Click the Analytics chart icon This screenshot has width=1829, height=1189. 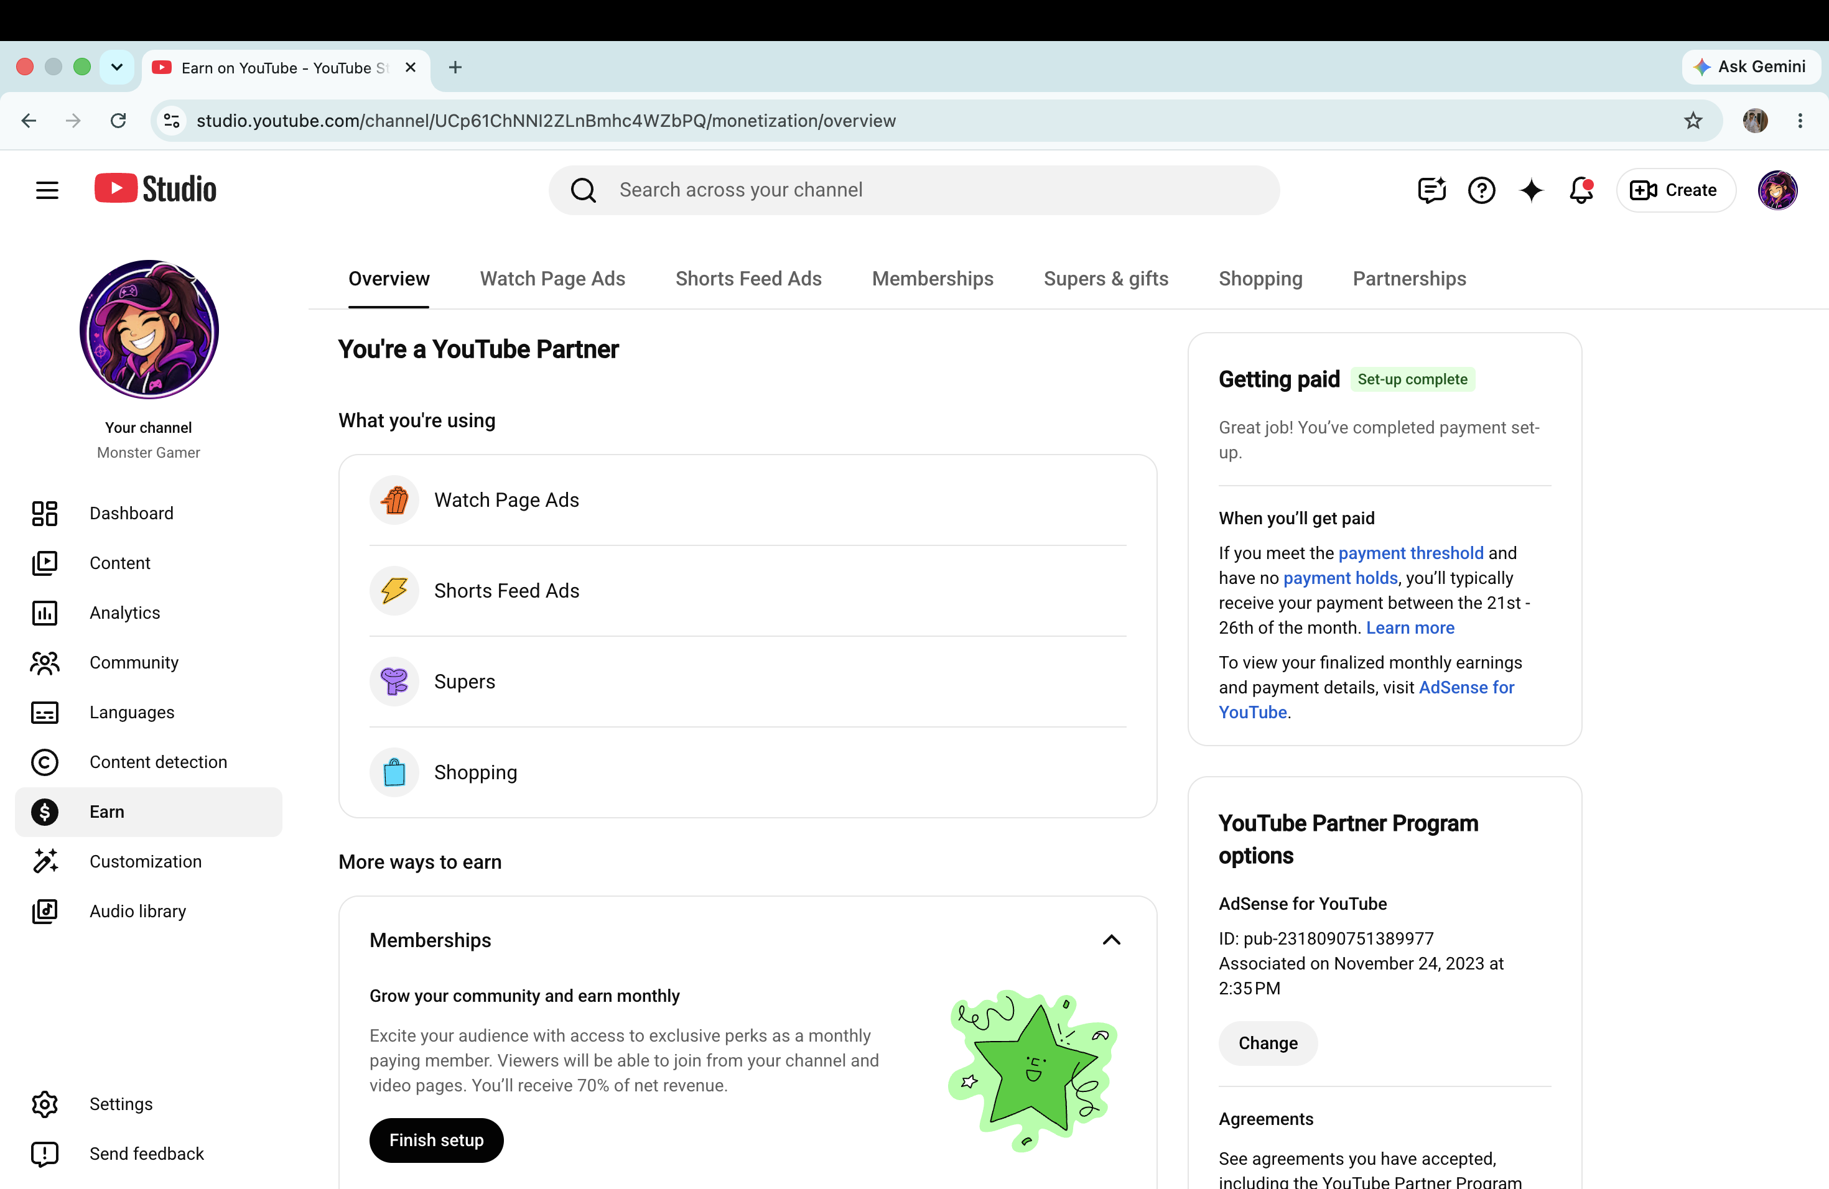[x=45, y=613]
